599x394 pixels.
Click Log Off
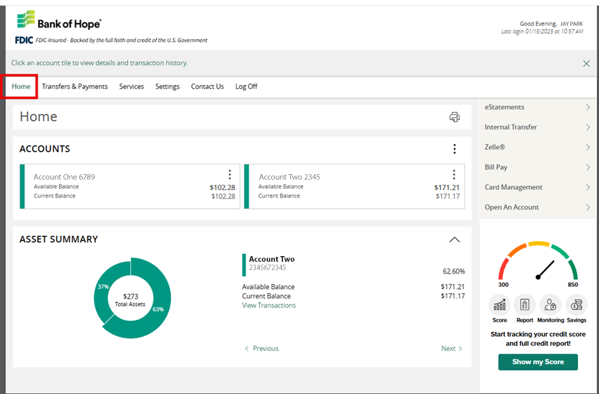click(246, 87)
